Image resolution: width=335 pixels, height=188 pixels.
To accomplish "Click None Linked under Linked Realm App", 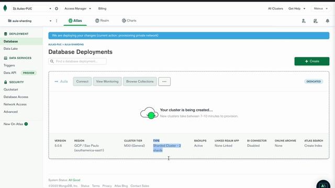I will click(224, 146).
